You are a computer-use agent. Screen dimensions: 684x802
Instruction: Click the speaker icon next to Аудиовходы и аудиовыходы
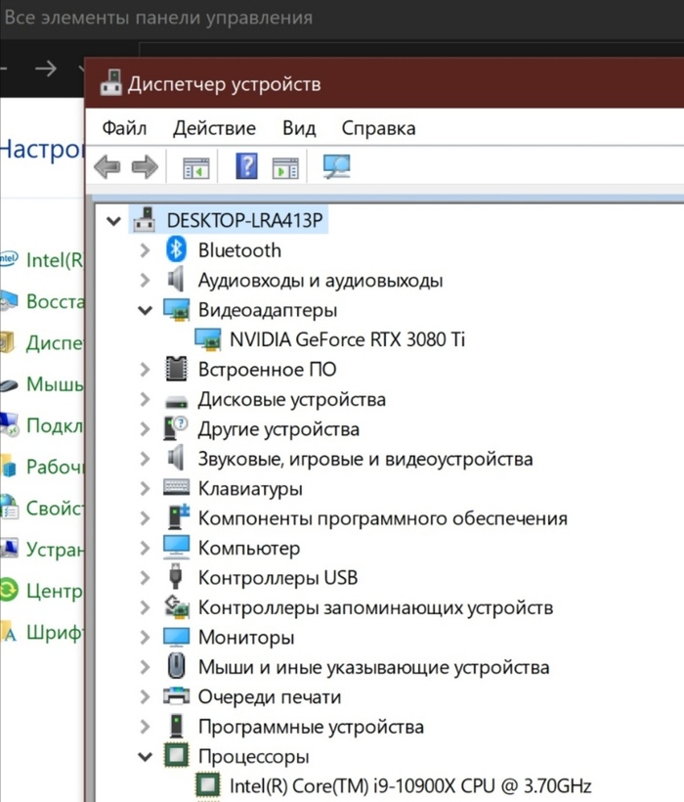176,280
